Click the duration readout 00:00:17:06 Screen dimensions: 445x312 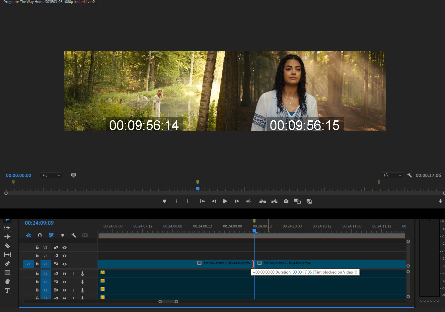[428, 175]
